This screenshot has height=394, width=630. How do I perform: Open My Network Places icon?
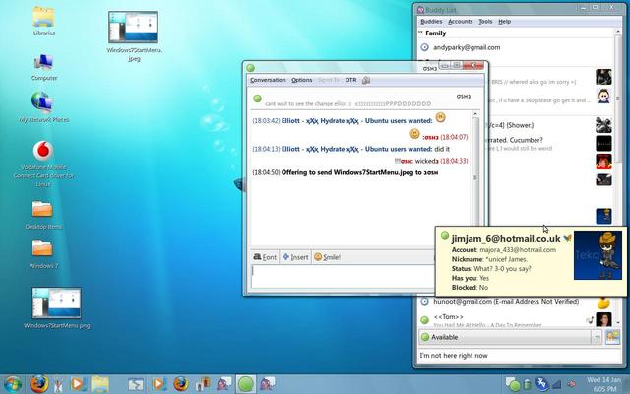[x=43, y=107]
